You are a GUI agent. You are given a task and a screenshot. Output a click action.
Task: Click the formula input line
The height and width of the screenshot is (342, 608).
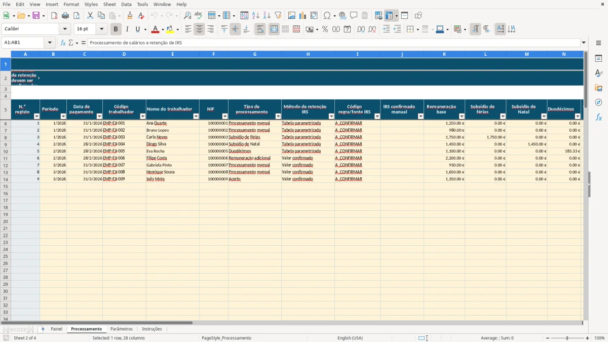[334, 43]
